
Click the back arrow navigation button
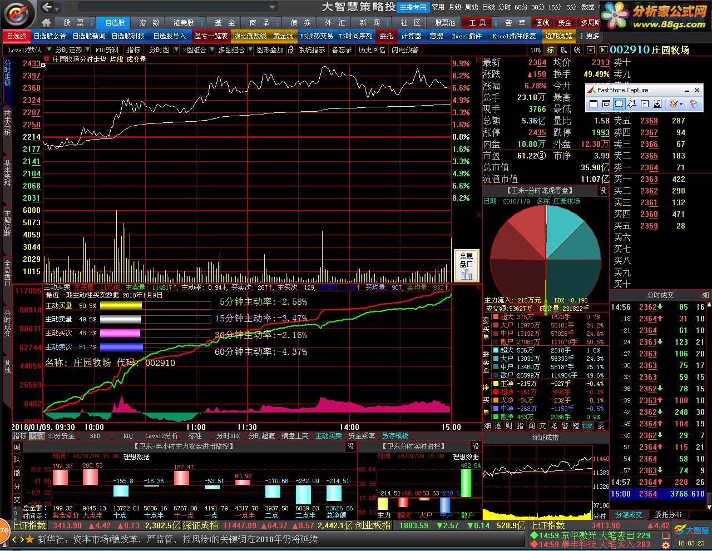(47, 7)
